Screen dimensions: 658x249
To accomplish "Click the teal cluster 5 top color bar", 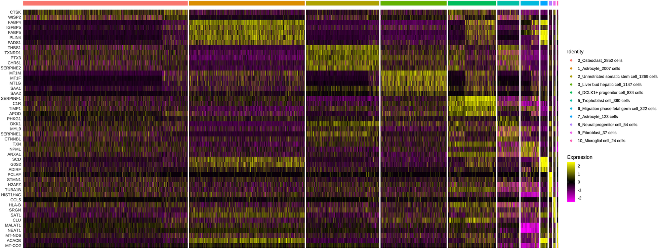I will click(x=508, y=3).
